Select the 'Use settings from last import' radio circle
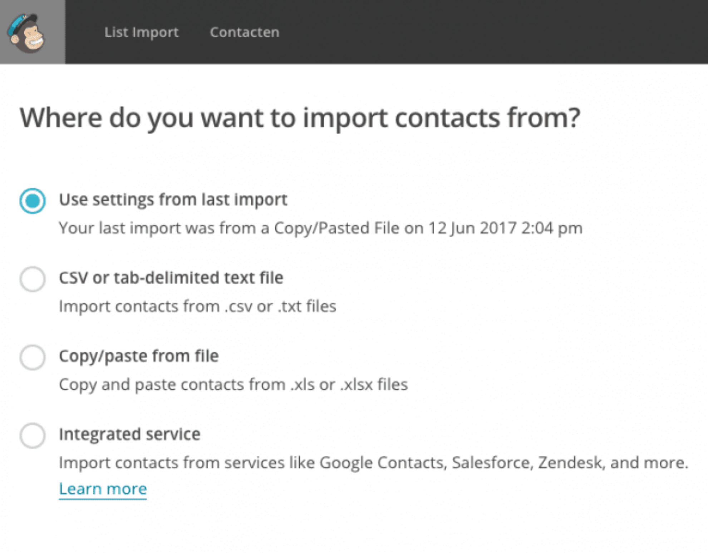Viewport: 708px width, 553px height. point(33,201)
